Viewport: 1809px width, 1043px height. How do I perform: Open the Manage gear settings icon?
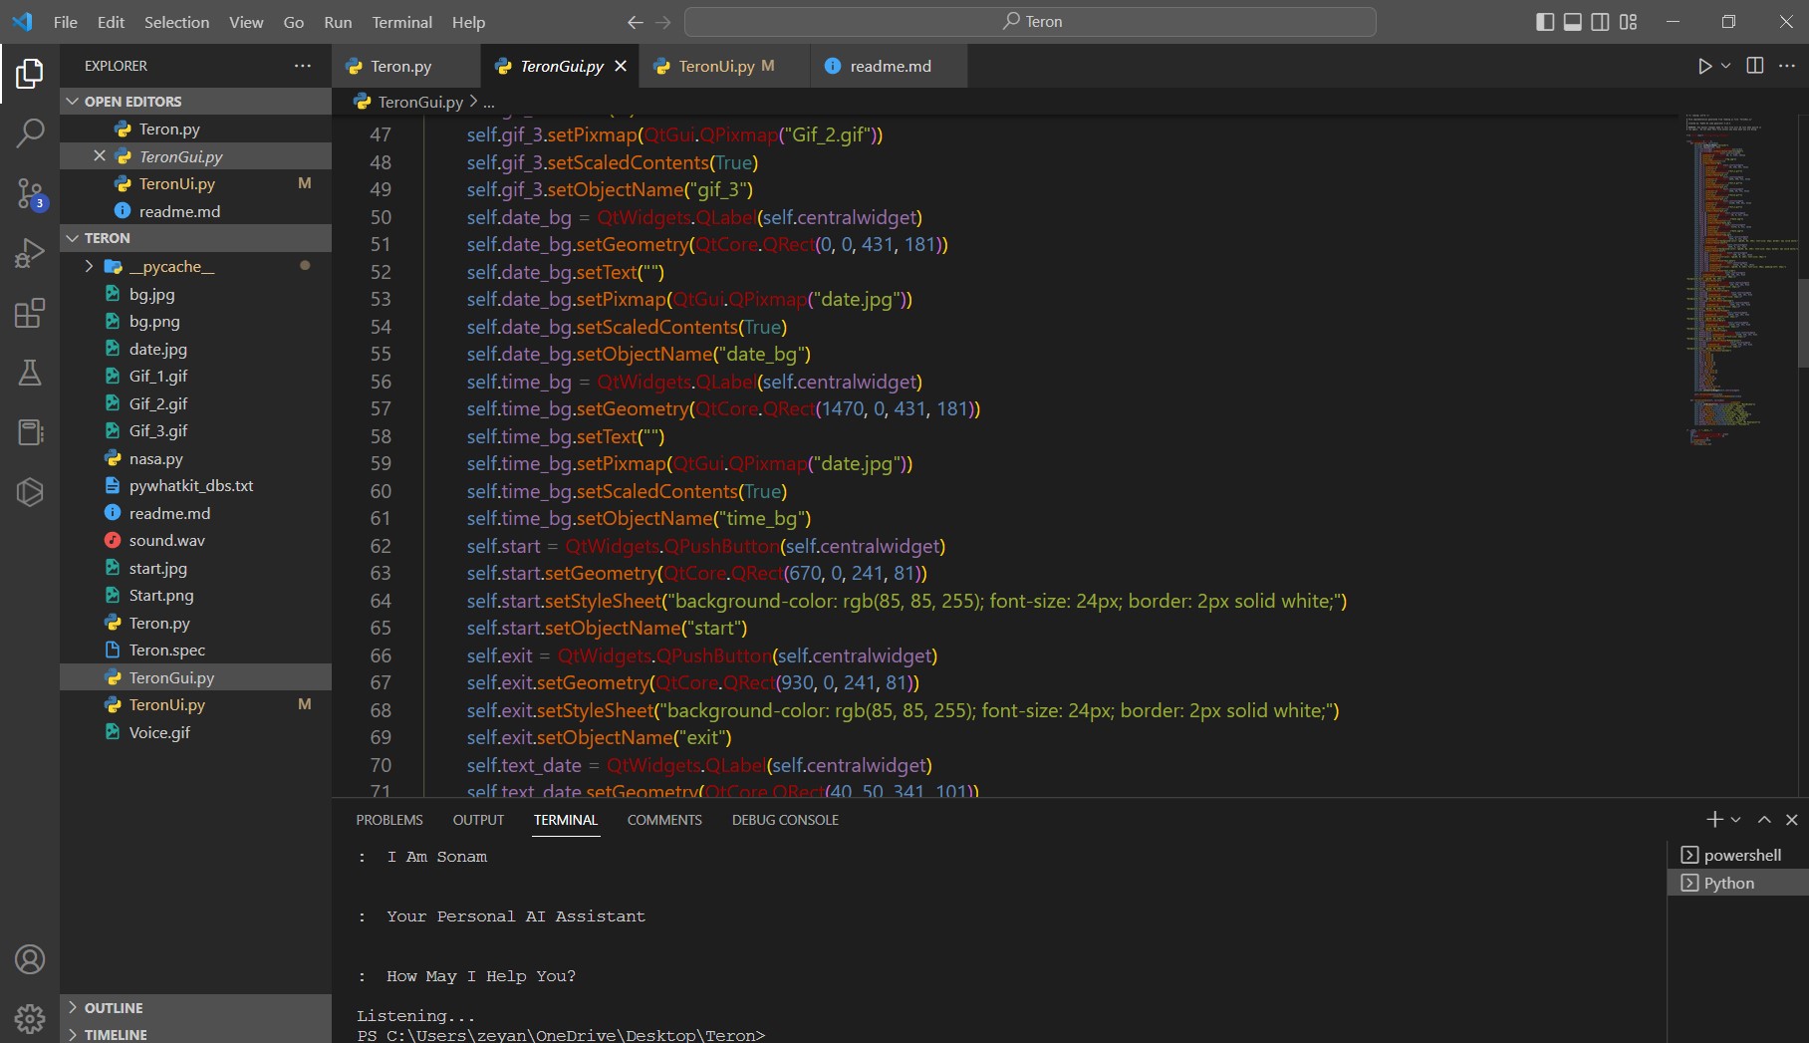(30, 1018)
